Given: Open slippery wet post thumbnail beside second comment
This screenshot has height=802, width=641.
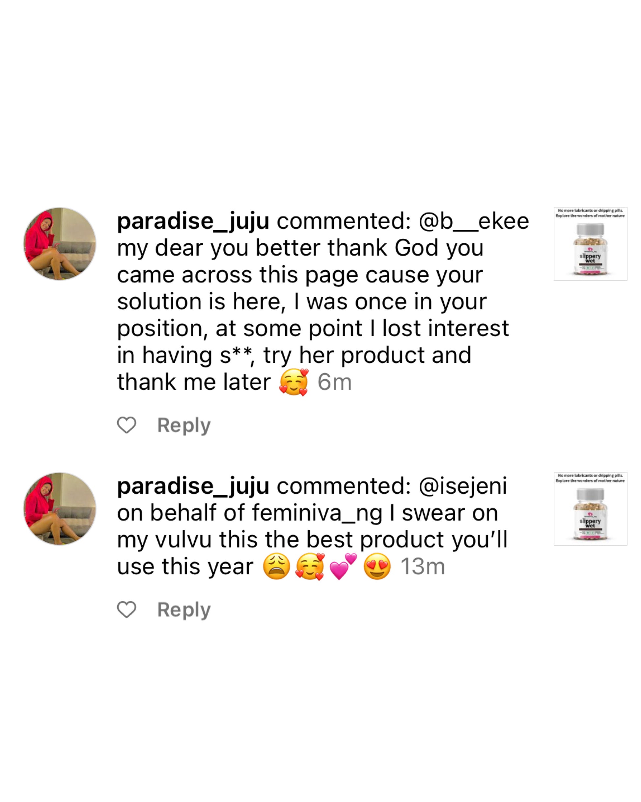Looking at the screenshot, I should pos(590,509).
